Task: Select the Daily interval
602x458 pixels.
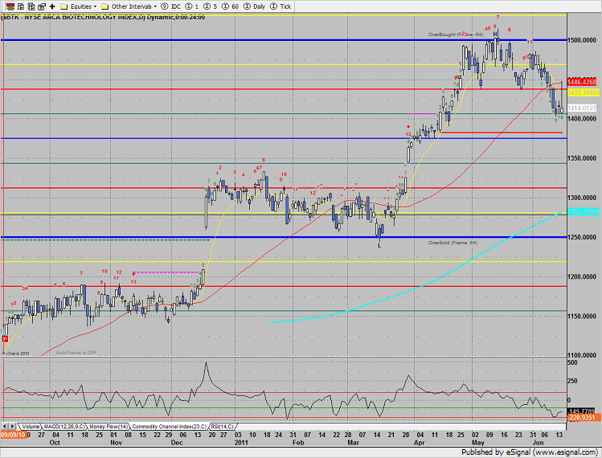Action: tap(255, 6)
